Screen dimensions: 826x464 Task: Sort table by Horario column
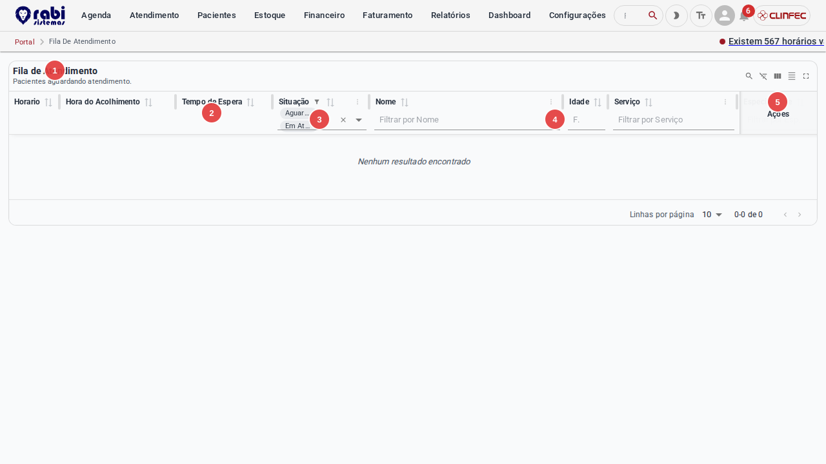pos(48,102)
